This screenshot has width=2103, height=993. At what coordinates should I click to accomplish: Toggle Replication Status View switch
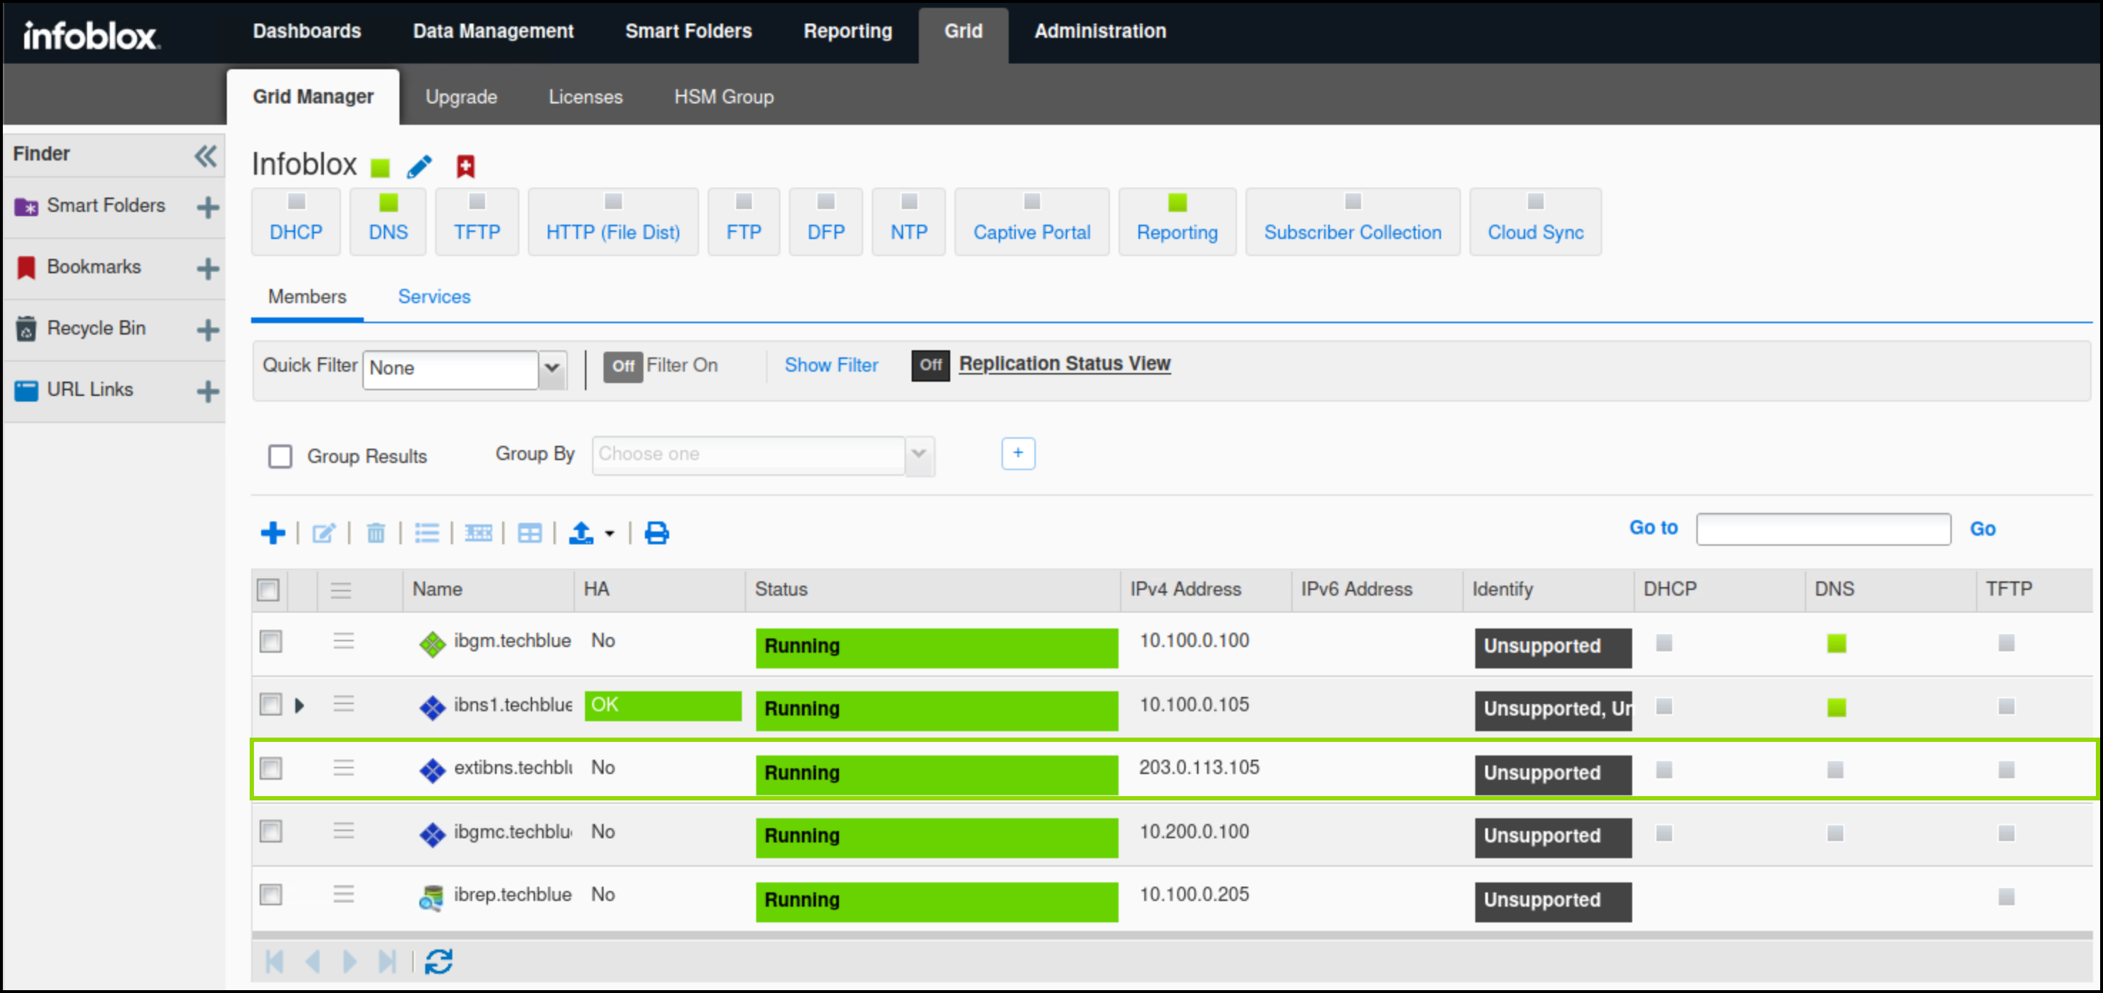[930, 365]
